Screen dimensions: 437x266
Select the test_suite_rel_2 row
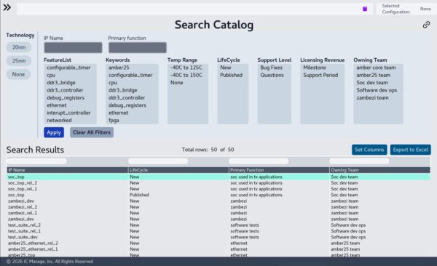(219, 225)
